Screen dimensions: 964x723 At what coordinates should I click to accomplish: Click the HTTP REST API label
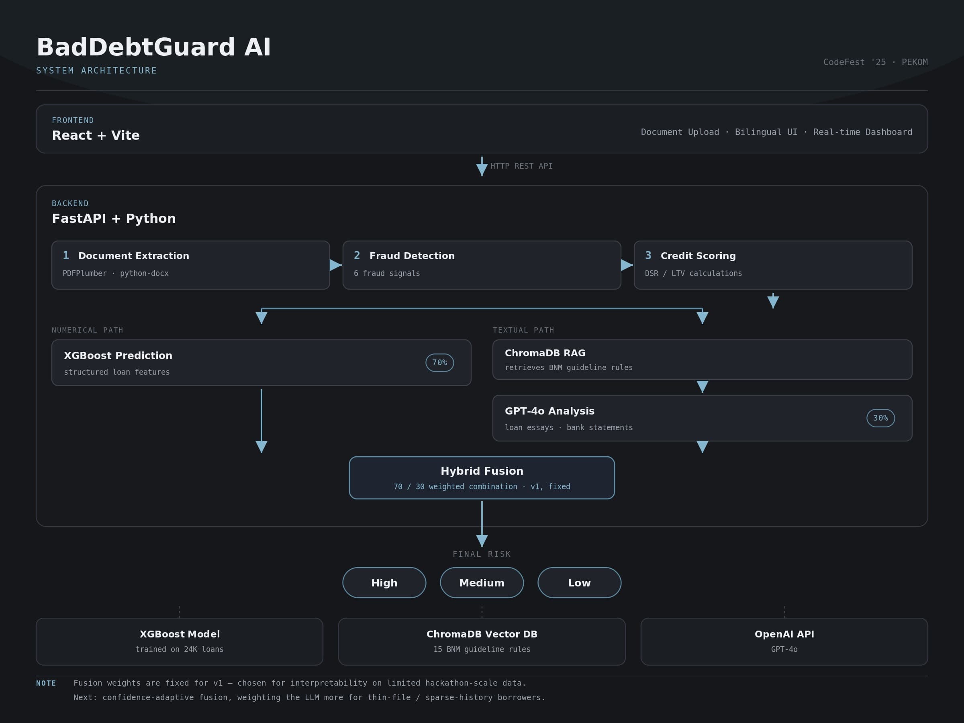tap(521, 166)
